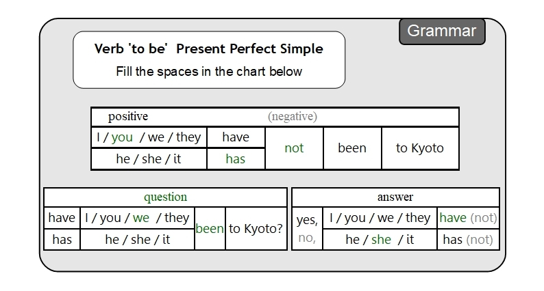Click the 'answer' table header

[x=395, y=197]
